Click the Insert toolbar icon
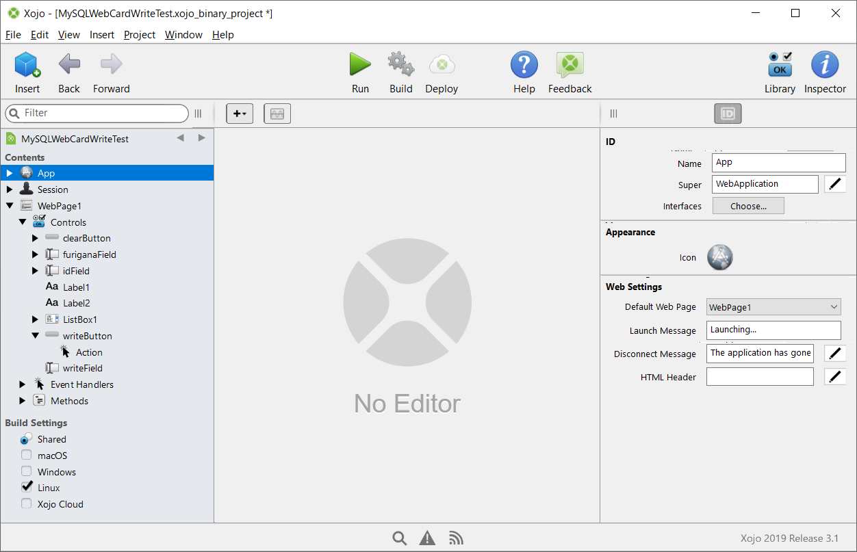This screenshot has height=552, width=857. click(x=27, y=65)
